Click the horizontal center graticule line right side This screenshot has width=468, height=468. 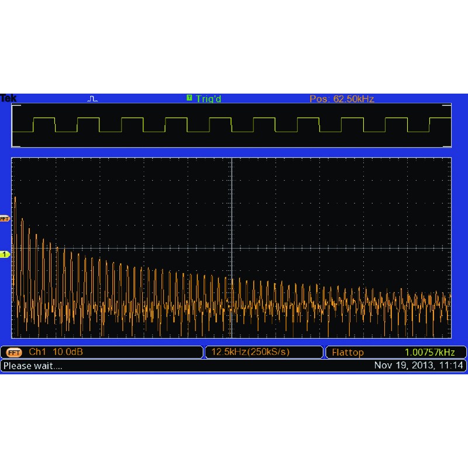(x=351, y=248)
